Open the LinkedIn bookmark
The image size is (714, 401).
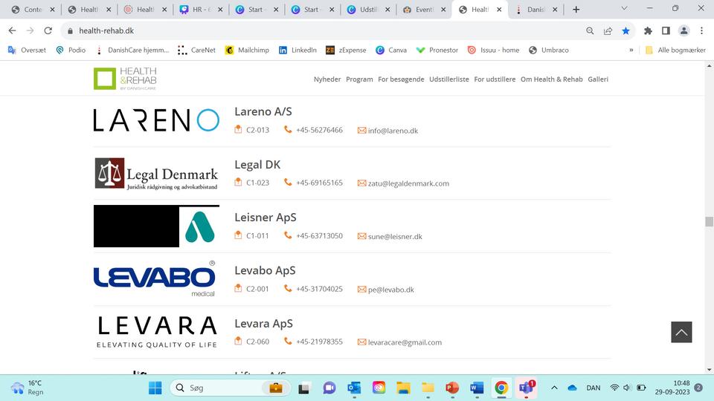[x=297, y=50]
